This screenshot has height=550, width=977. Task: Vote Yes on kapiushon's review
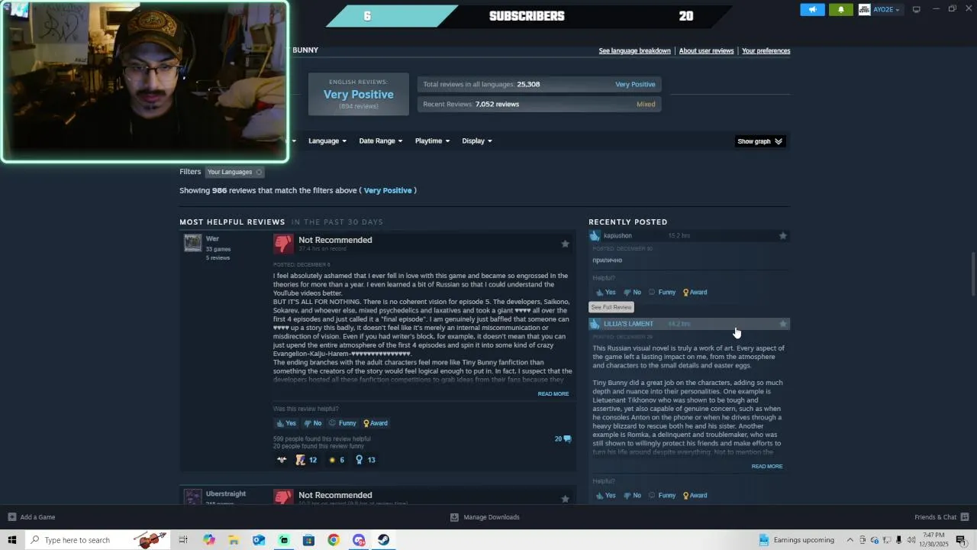(x=606, y=293)
